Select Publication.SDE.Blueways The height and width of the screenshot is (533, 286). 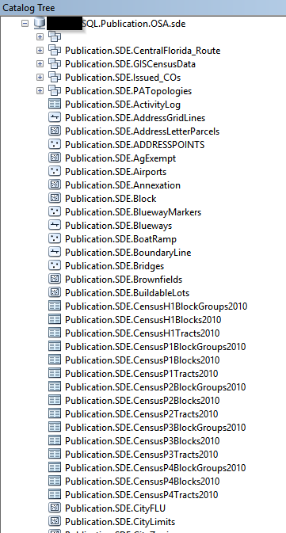[x=118, y=226]
